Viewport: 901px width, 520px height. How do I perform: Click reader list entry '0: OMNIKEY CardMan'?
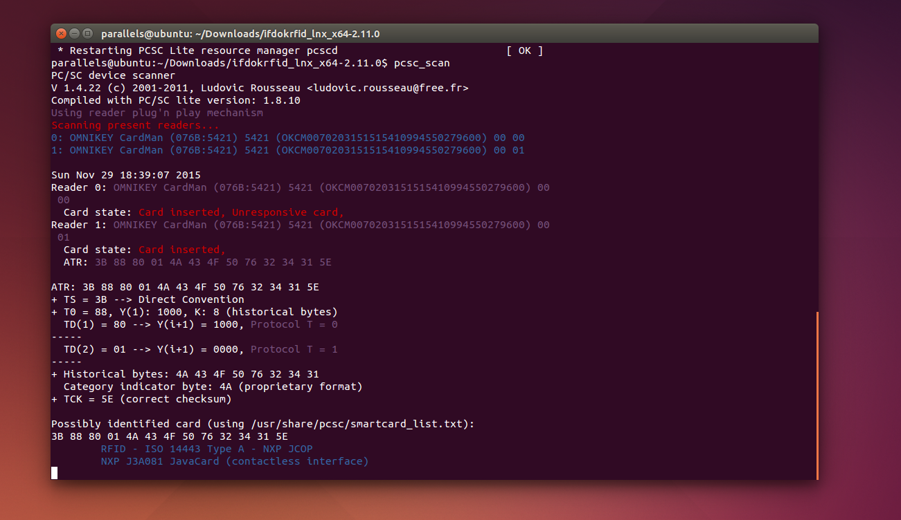[288, 138]
